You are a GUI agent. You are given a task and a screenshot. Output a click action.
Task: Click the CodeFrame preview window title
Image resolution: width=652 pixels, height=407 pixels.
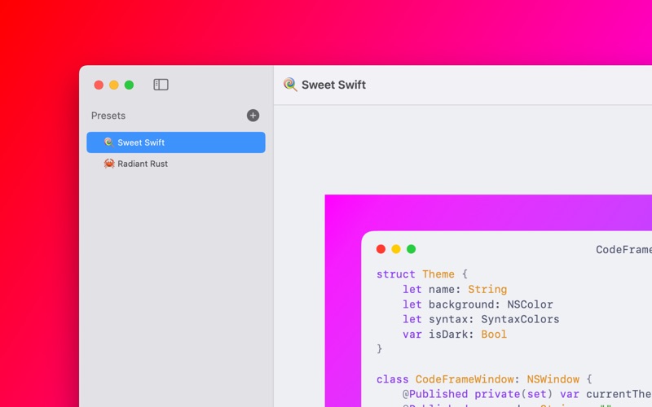[x=623, y=250]
